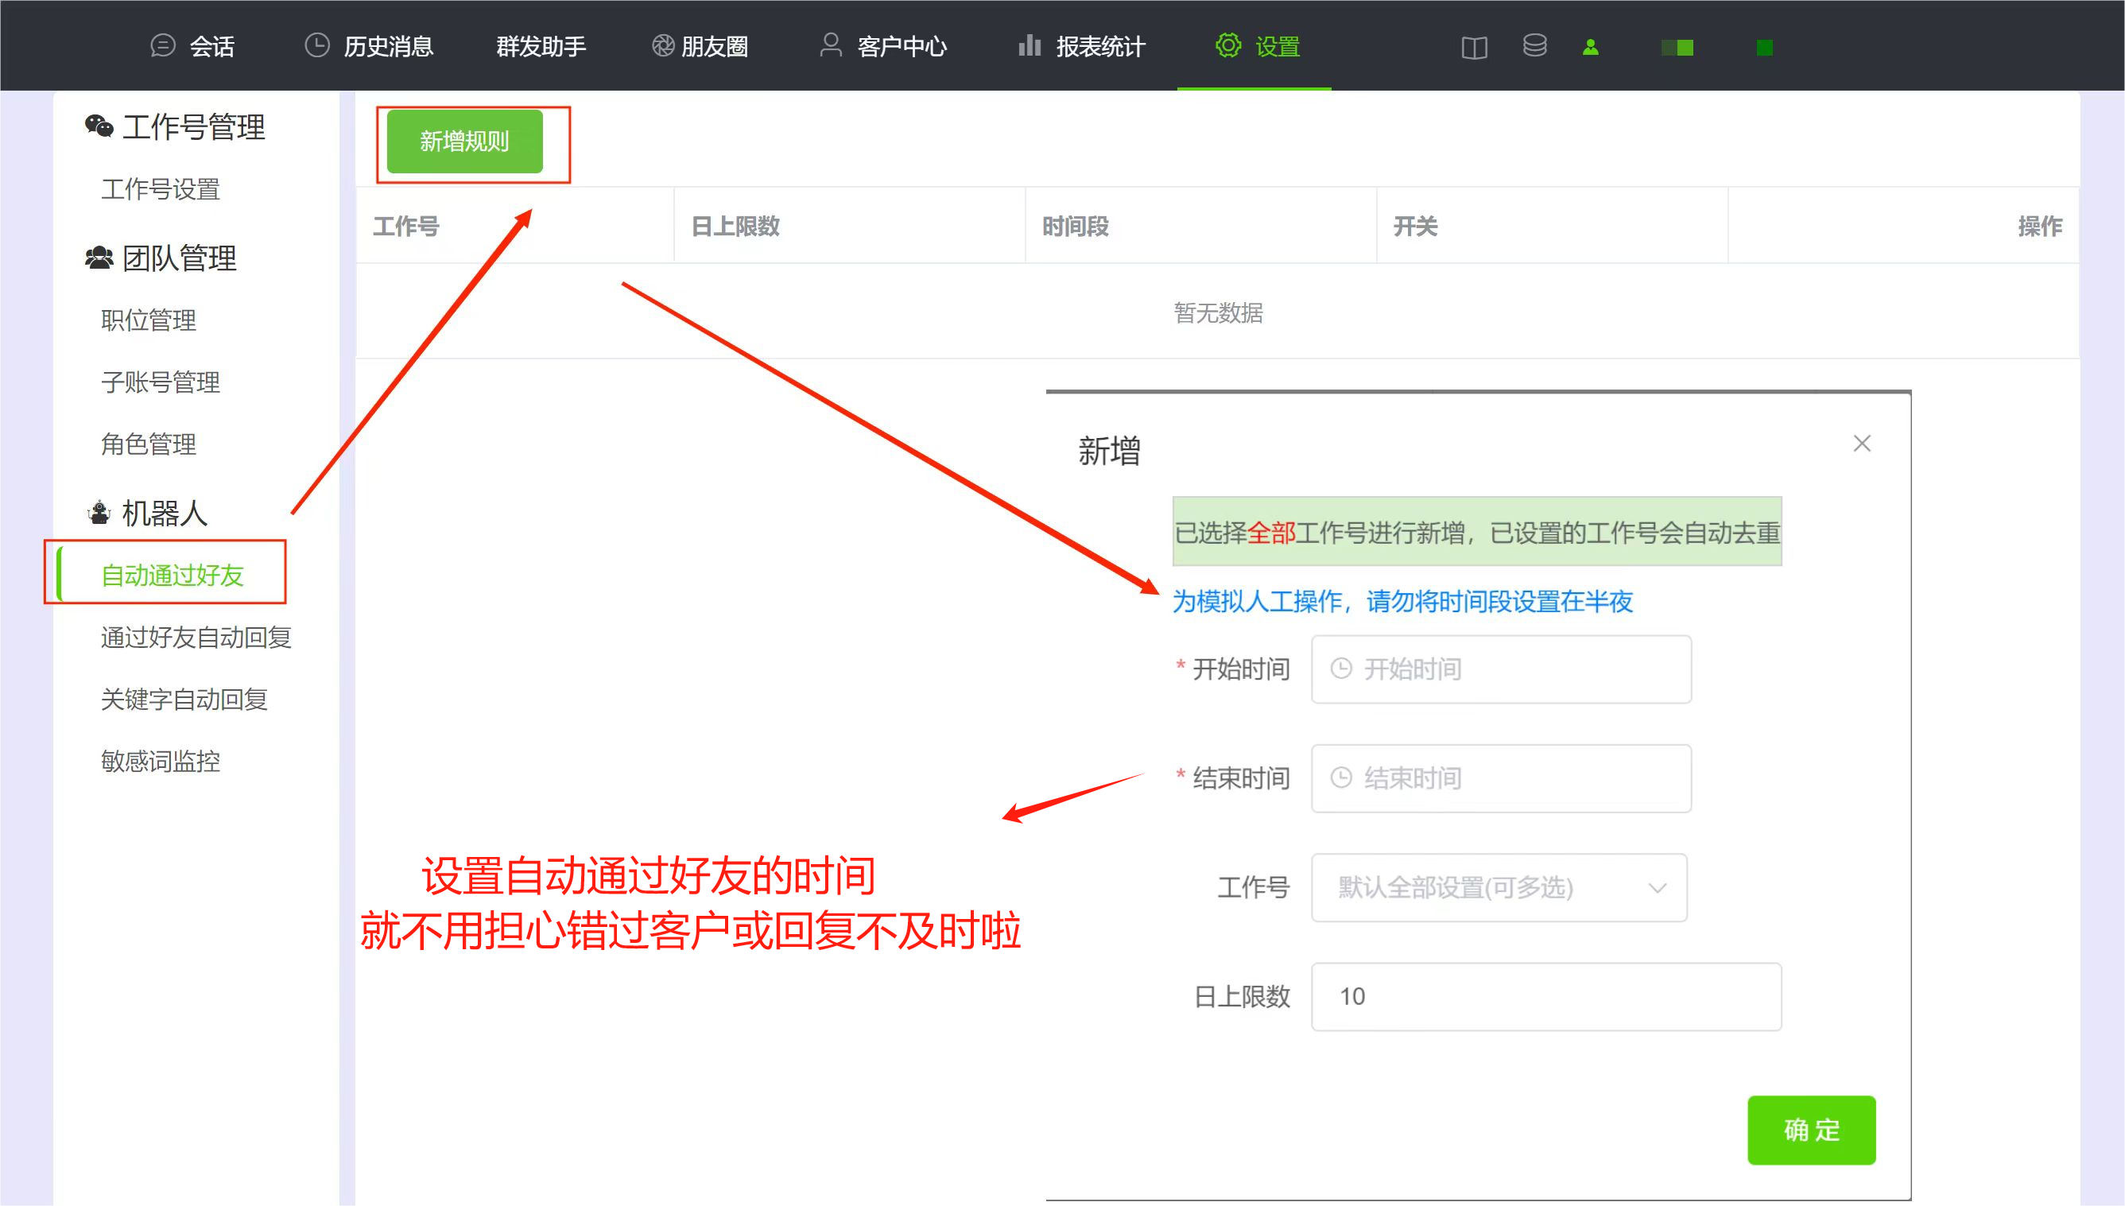Click the green 新增规则 button
This screenshot has width=2125, height=1206.
[x=464, y=142]
